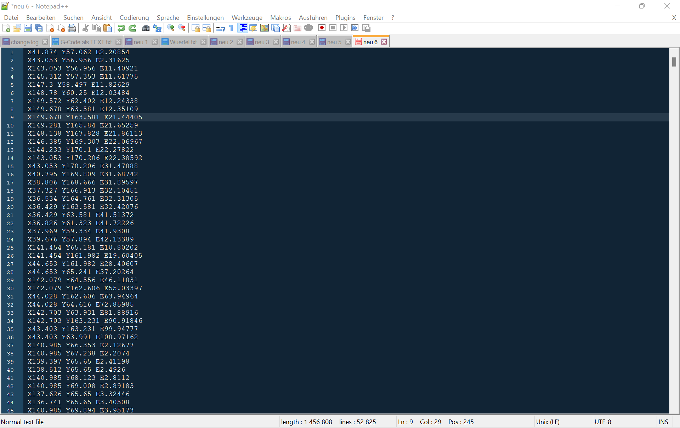Open the Plugins menu

pos(345,17)
